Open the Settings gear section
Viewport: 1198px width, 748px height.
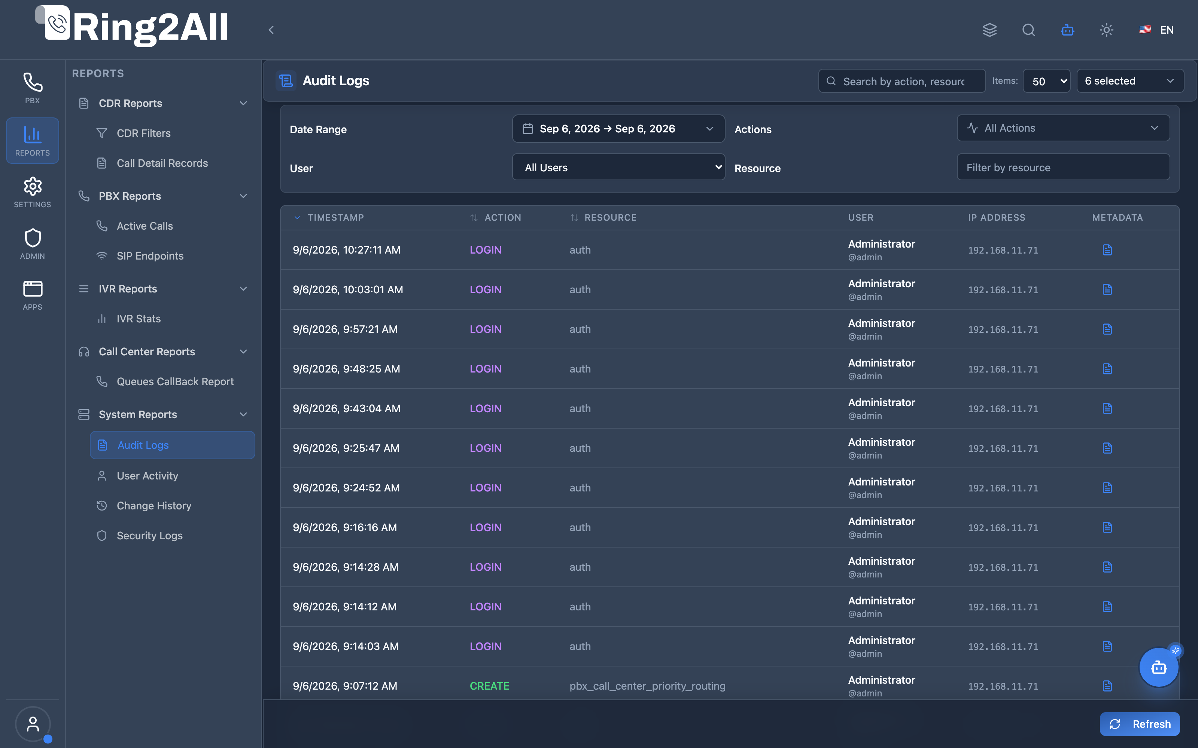point(33,193)
